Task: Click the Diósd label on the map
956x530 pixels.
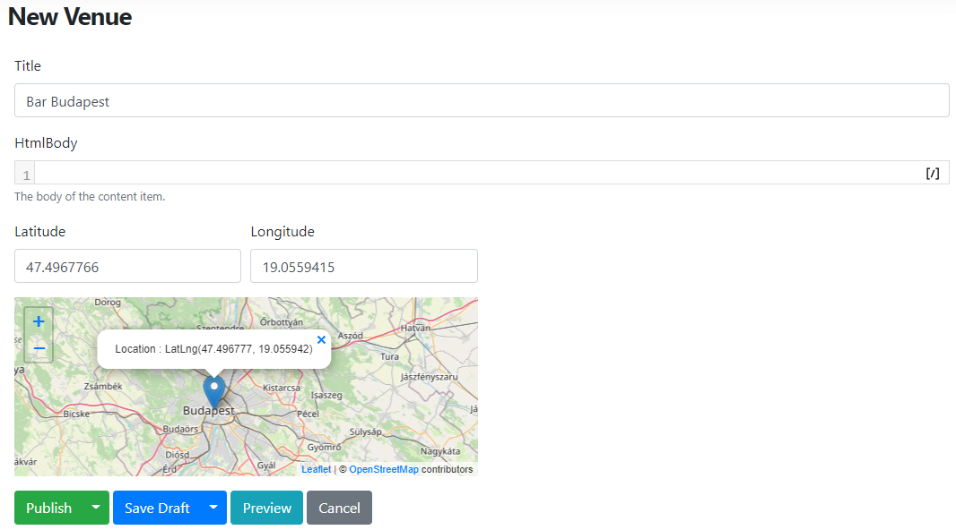Action: 177,455
